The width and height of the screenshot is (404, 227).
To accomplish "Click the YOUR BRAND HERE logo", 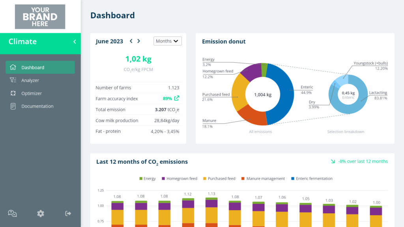I will point(40,17).
